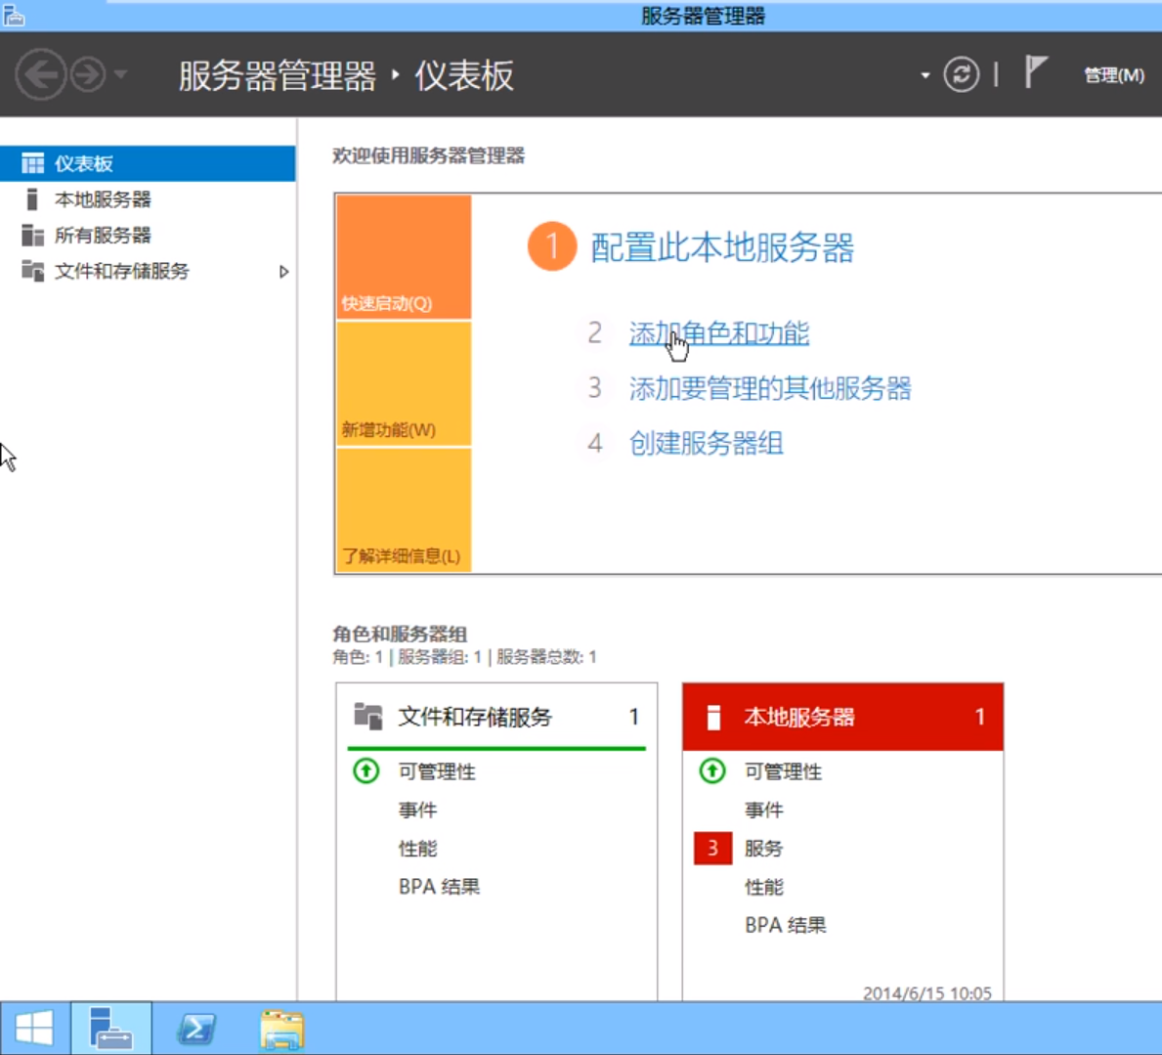Viewport: 1162px width, 1055px height.
Task: Click green status icon in 文件和存储服务 tile
Action: [x=366, y=771]
